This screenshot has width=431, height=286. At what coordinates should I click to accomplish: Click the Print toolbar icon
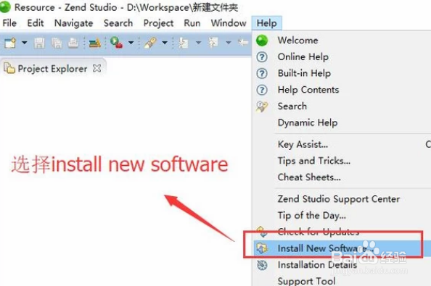73,43
